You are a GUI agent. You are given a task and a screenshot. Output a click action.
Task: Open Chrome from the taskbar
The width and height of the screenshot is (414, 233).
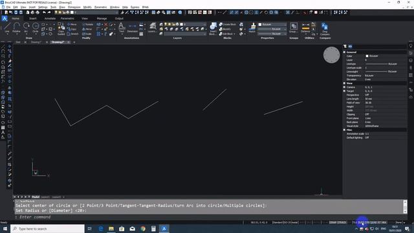[x=143, y=228]
